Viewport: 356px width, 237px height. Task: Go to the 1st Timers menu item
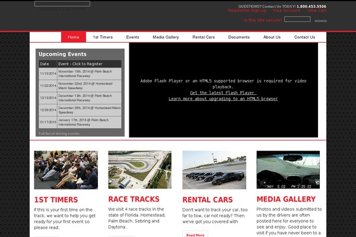coord(103,37)
